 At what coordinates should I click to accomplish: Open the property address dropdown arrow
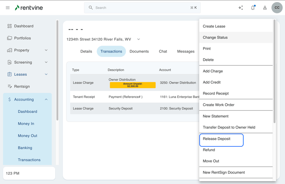pyautogui.click(x=138, y=39)
